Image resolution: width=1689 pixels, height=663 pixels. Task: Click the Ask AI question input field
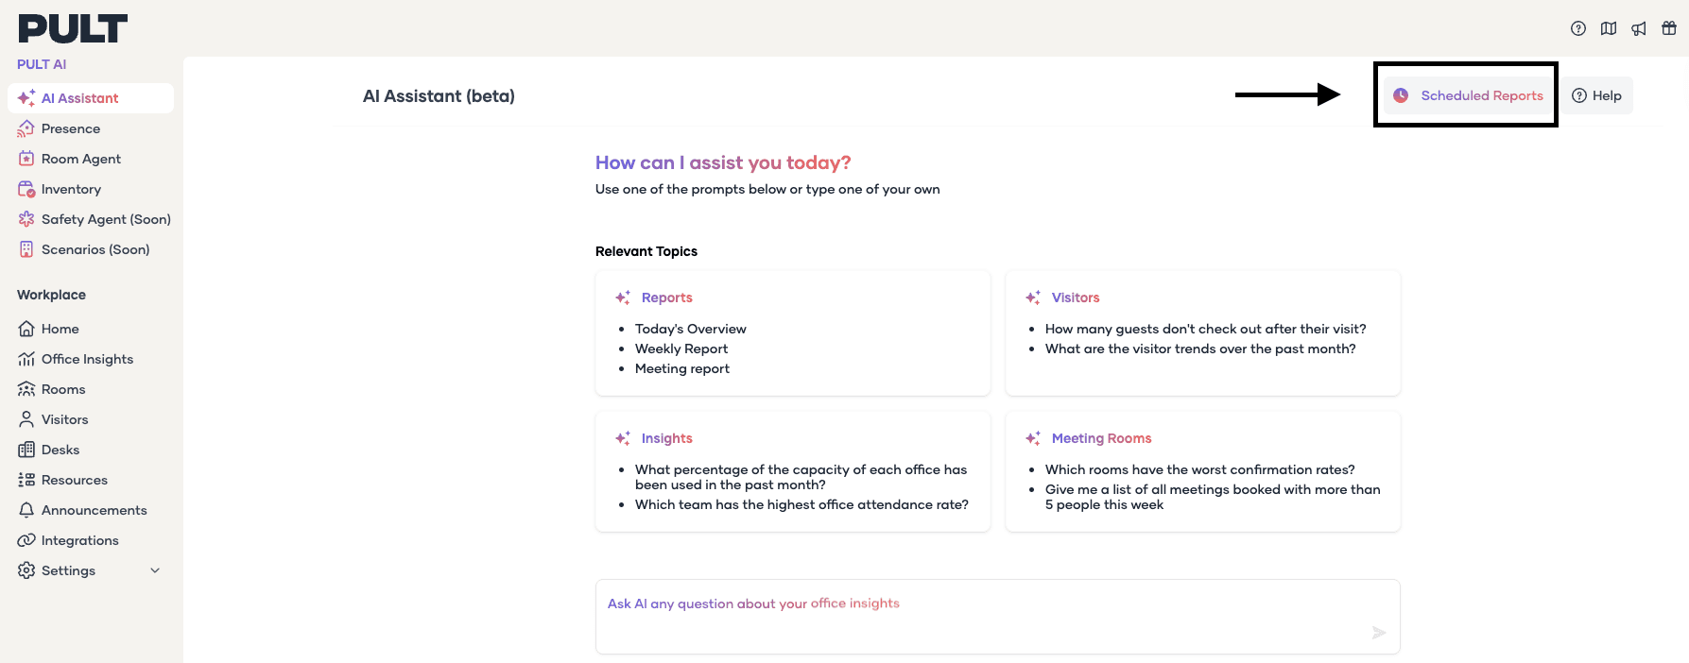[x=997, y=617]
